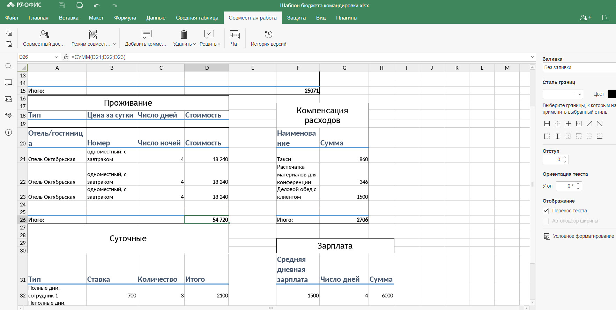Image resolution: width=616 pixels, height=310 pixels.
Task: Open the Заливка fill dropdown
Action: [579, 67]
